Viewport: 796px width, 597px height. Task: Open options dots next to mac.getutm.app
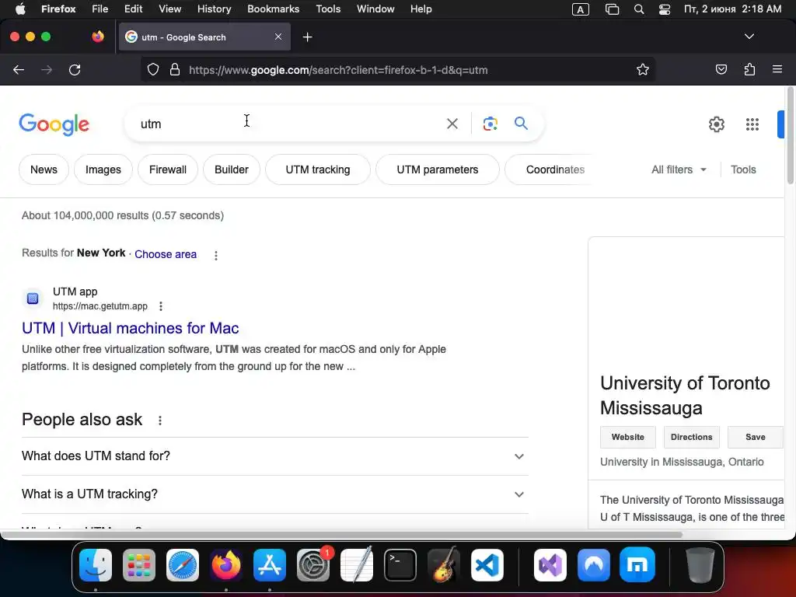tap(160, 306)
